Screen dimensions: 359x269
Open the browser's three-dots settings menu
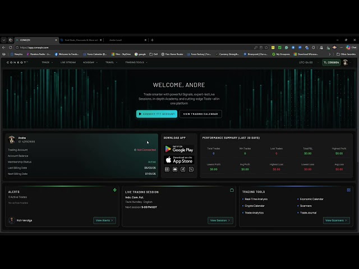pyautogui.click(x=341, y=47)
